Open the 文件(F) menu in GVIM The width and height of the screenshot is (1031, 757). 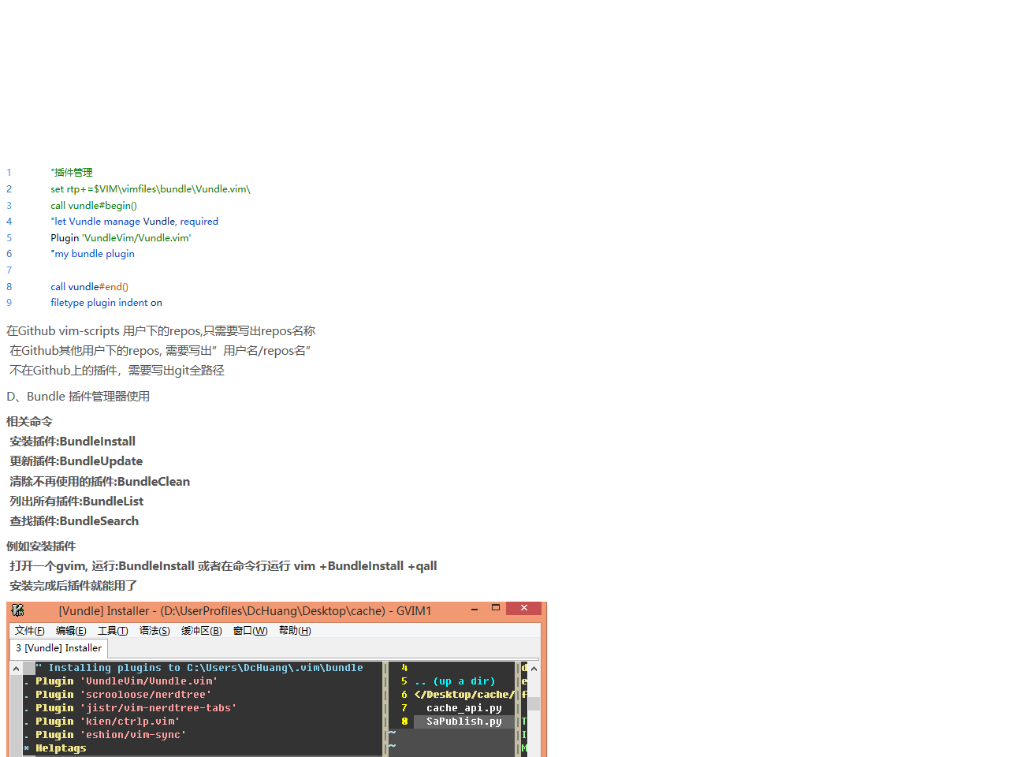[30, 631]
